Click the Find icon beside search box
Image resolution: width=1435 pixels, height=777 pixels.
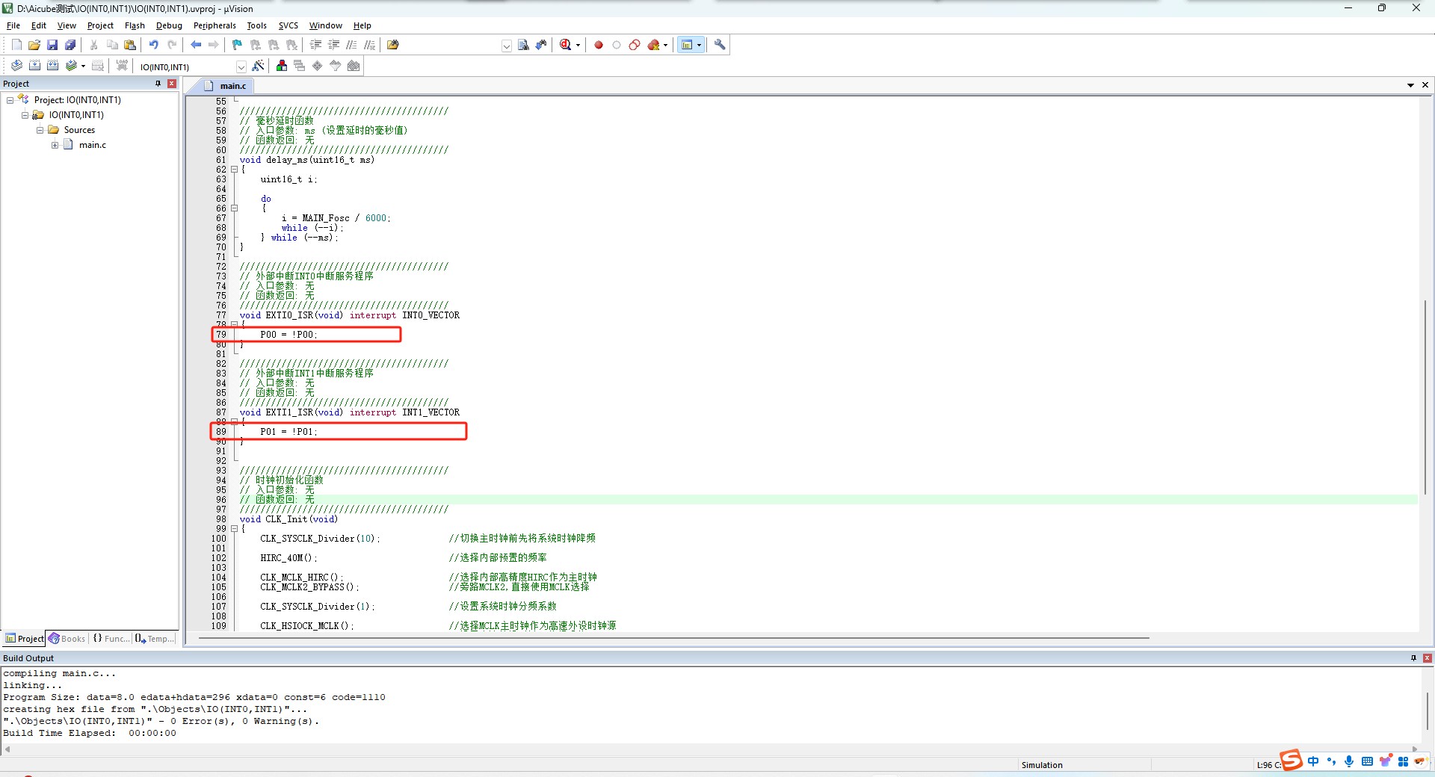click(x=523, y=45)
